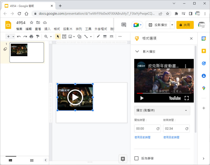Open fullscreen in the video preview
The width and height of the screenshot is (210, 165).
(x=186, y=98)
